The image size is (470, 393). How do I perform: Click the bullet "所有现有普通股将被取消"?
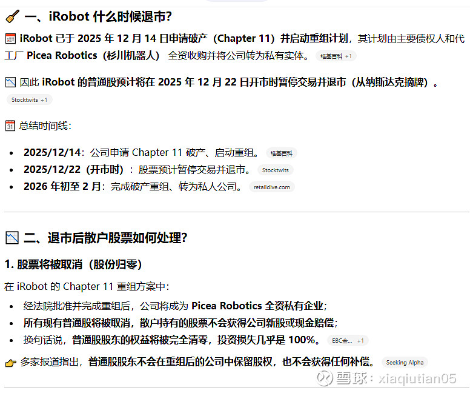point(77,323)
